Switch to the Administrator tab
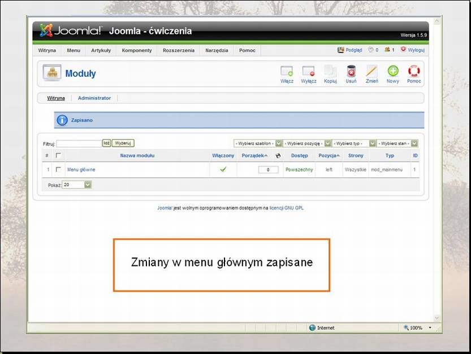 pos(94,98)
